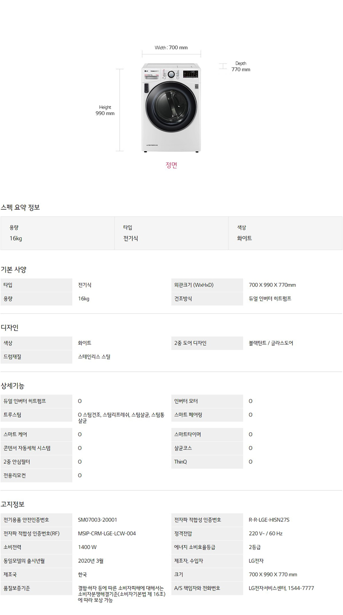Click the Height 990 mm dimension label
This screenshot has width=343, height=615.
pos(105,110)
